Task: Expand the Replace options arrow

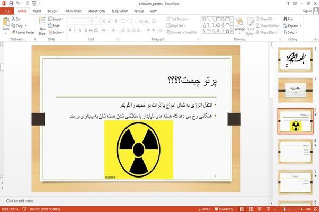Action: [300, 26]
